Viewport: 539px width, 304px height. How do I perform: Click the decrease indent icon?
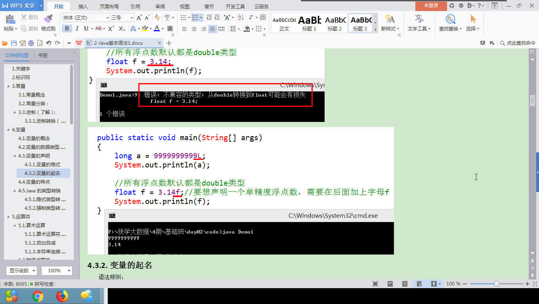209,17
